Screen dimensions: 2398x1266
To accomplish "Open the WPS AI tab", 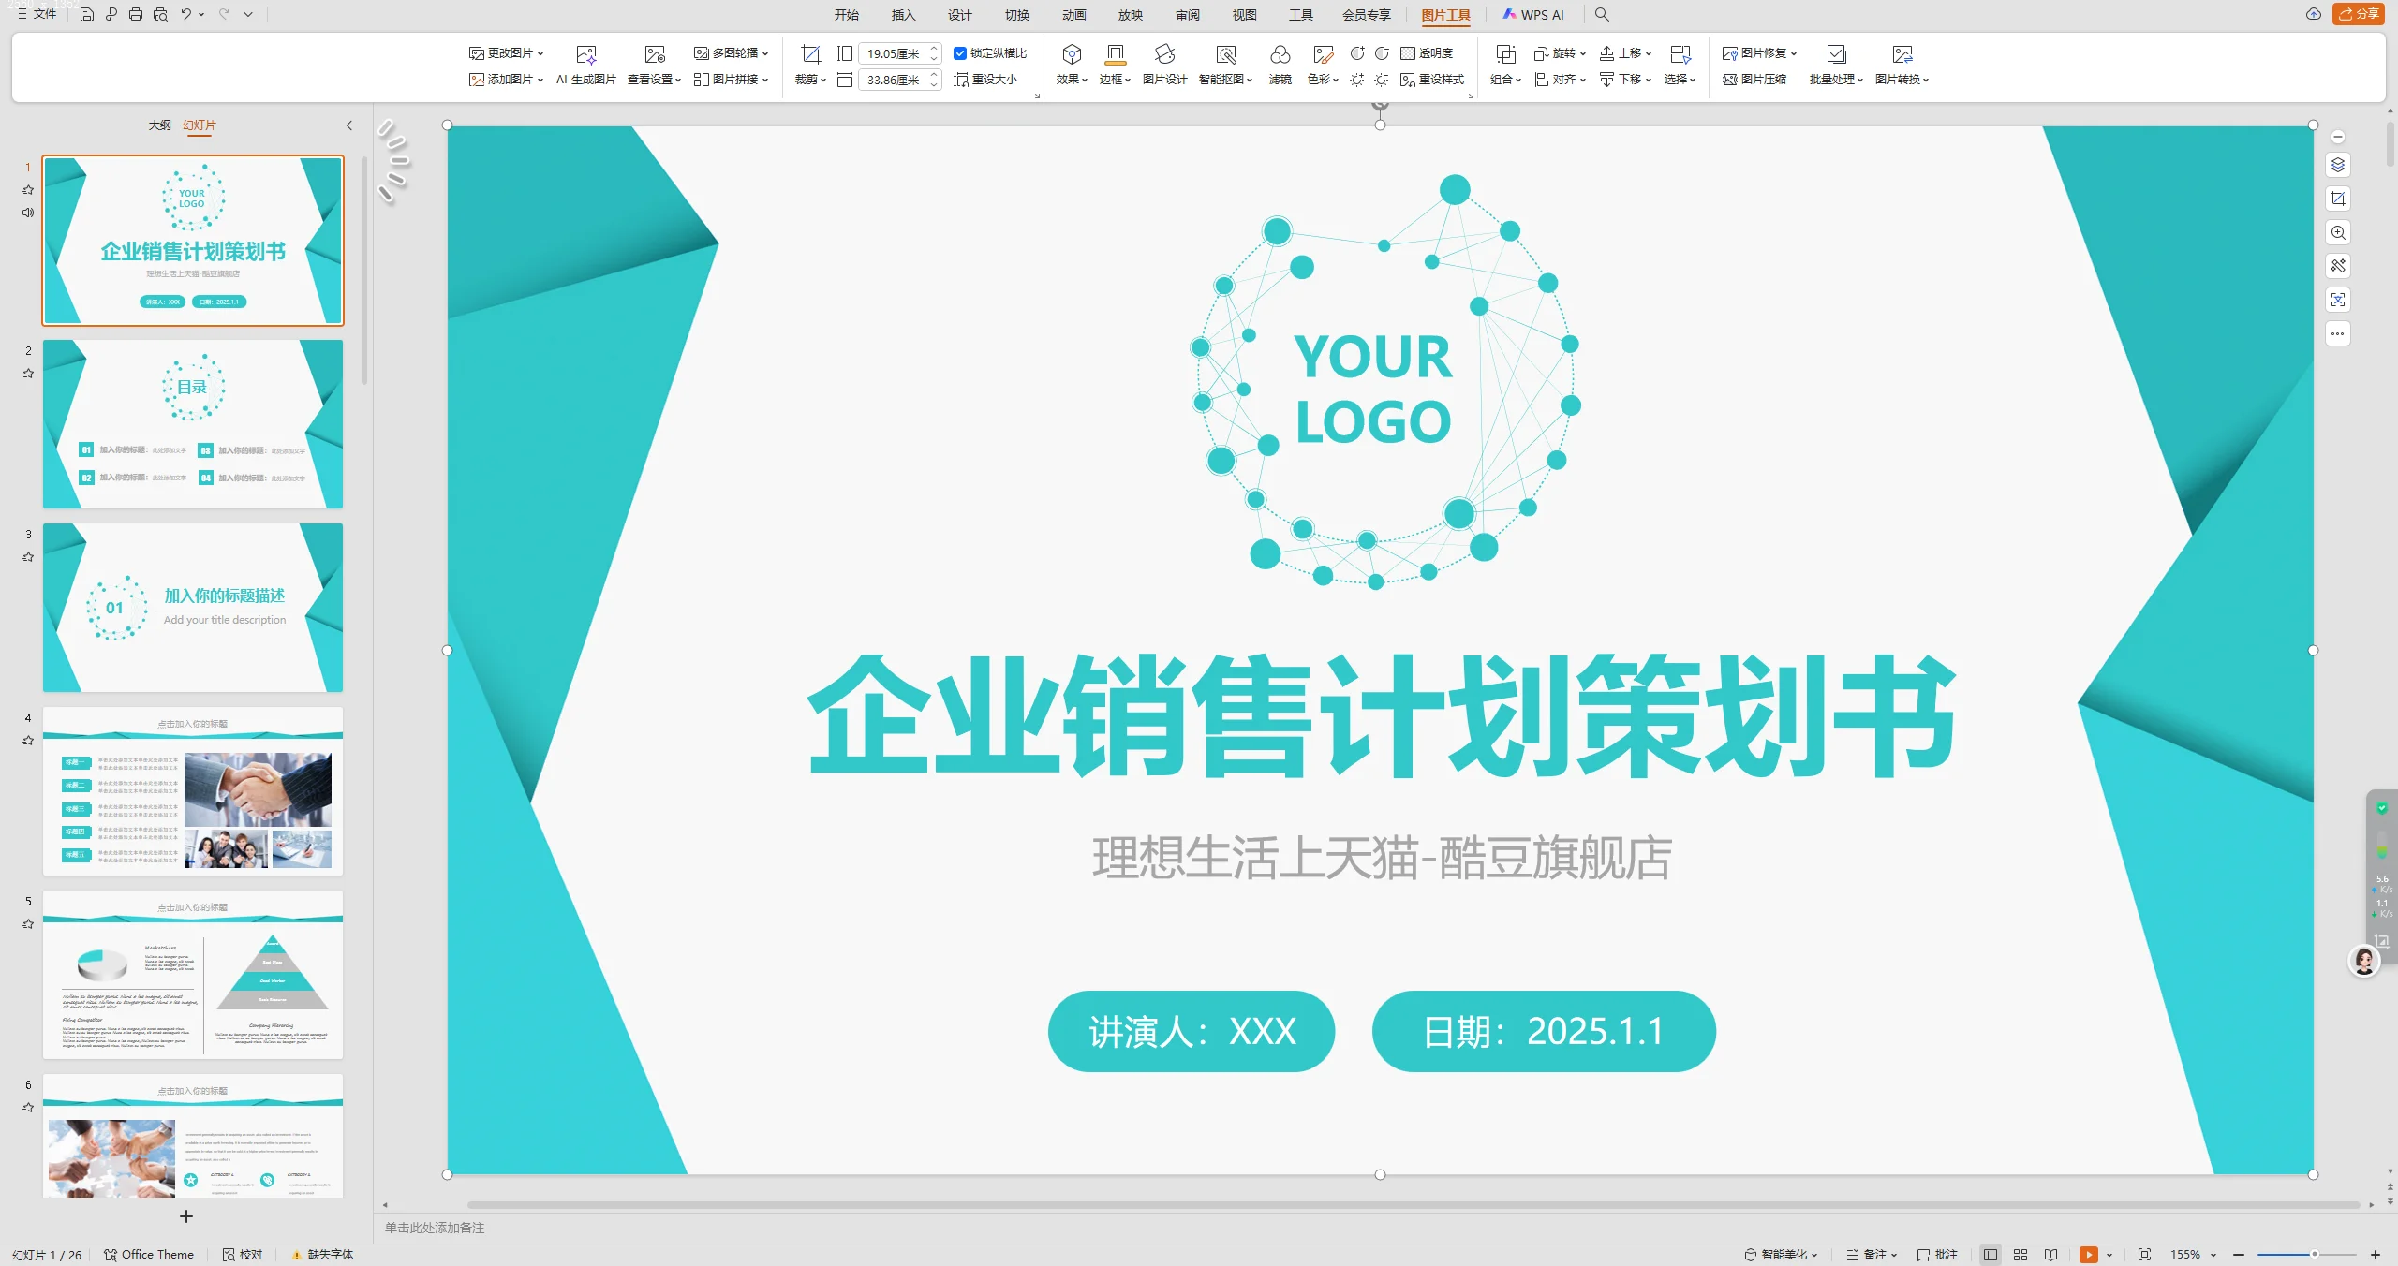I will 1533,15.
